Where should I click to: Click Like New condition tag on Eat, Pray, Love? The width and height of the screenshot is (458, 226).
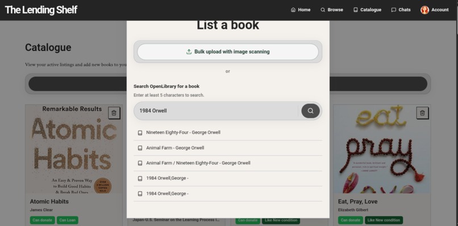(x=384, y=220)
